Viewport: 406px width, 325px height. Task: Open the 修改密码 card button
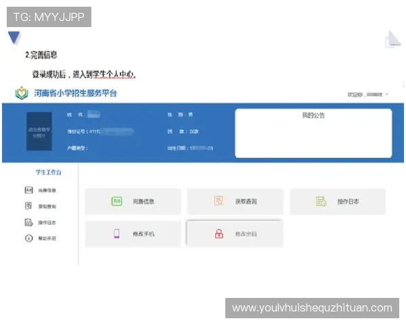pos(235,234)
